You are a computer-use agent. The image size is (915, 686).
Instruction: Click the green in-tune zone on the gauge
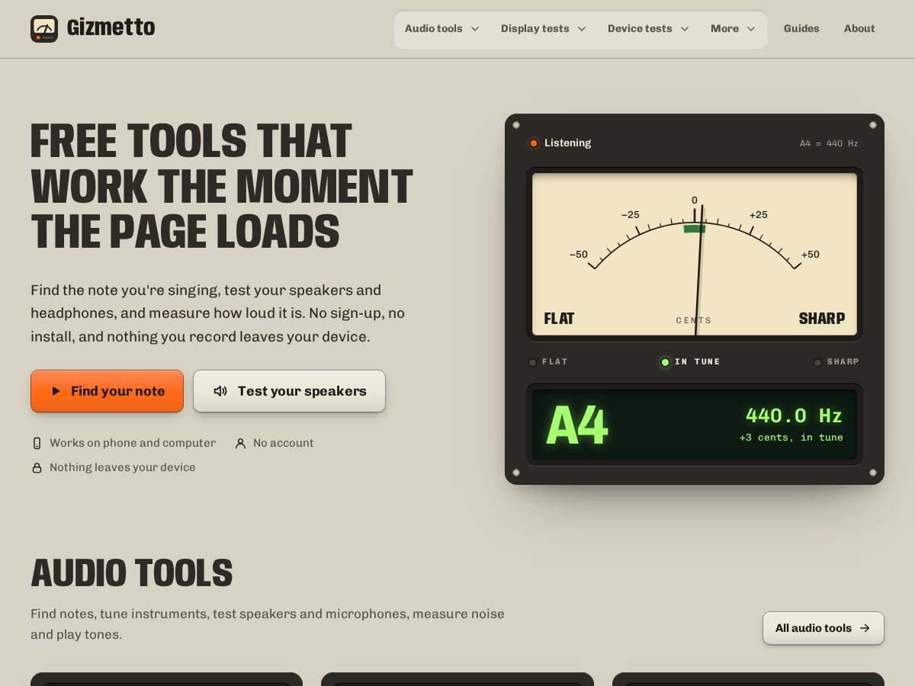[x=695, y=228]
